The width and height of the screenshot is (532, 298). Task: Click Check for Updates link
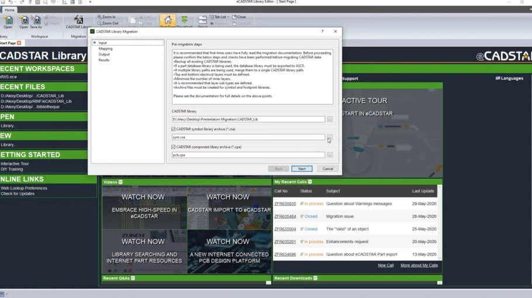18,193
